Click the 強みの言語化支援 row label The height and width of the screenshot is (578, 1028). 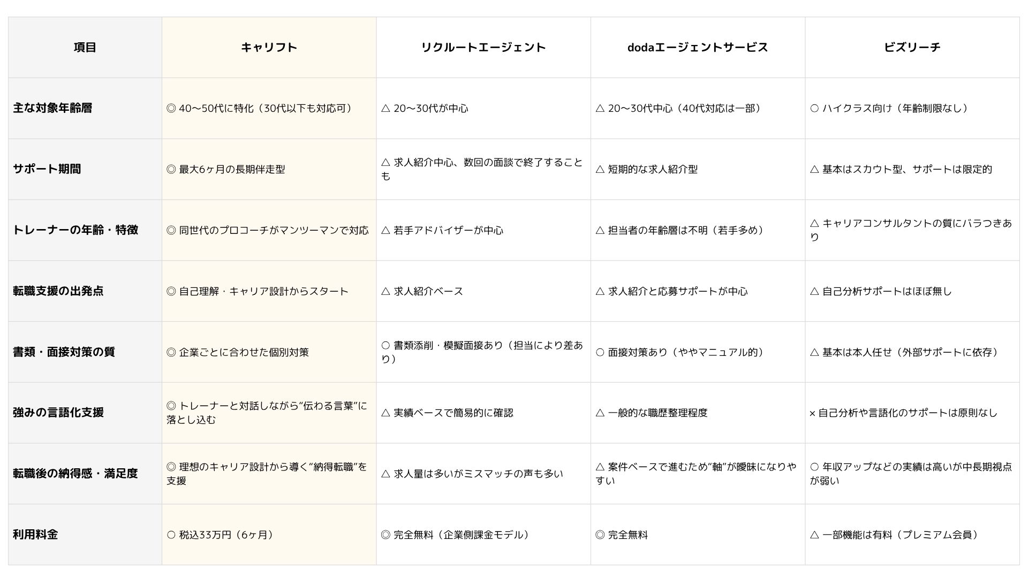pyautogui.click(x=85, y=413)
